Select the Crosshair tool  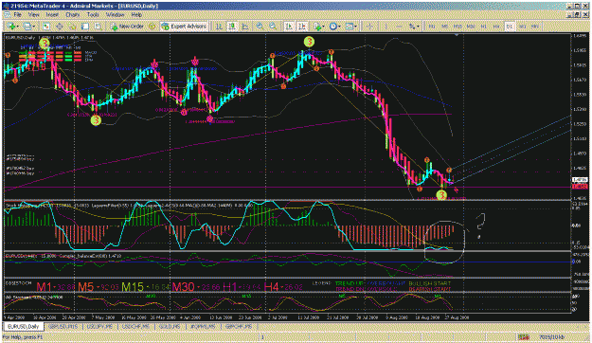point(370,27)
